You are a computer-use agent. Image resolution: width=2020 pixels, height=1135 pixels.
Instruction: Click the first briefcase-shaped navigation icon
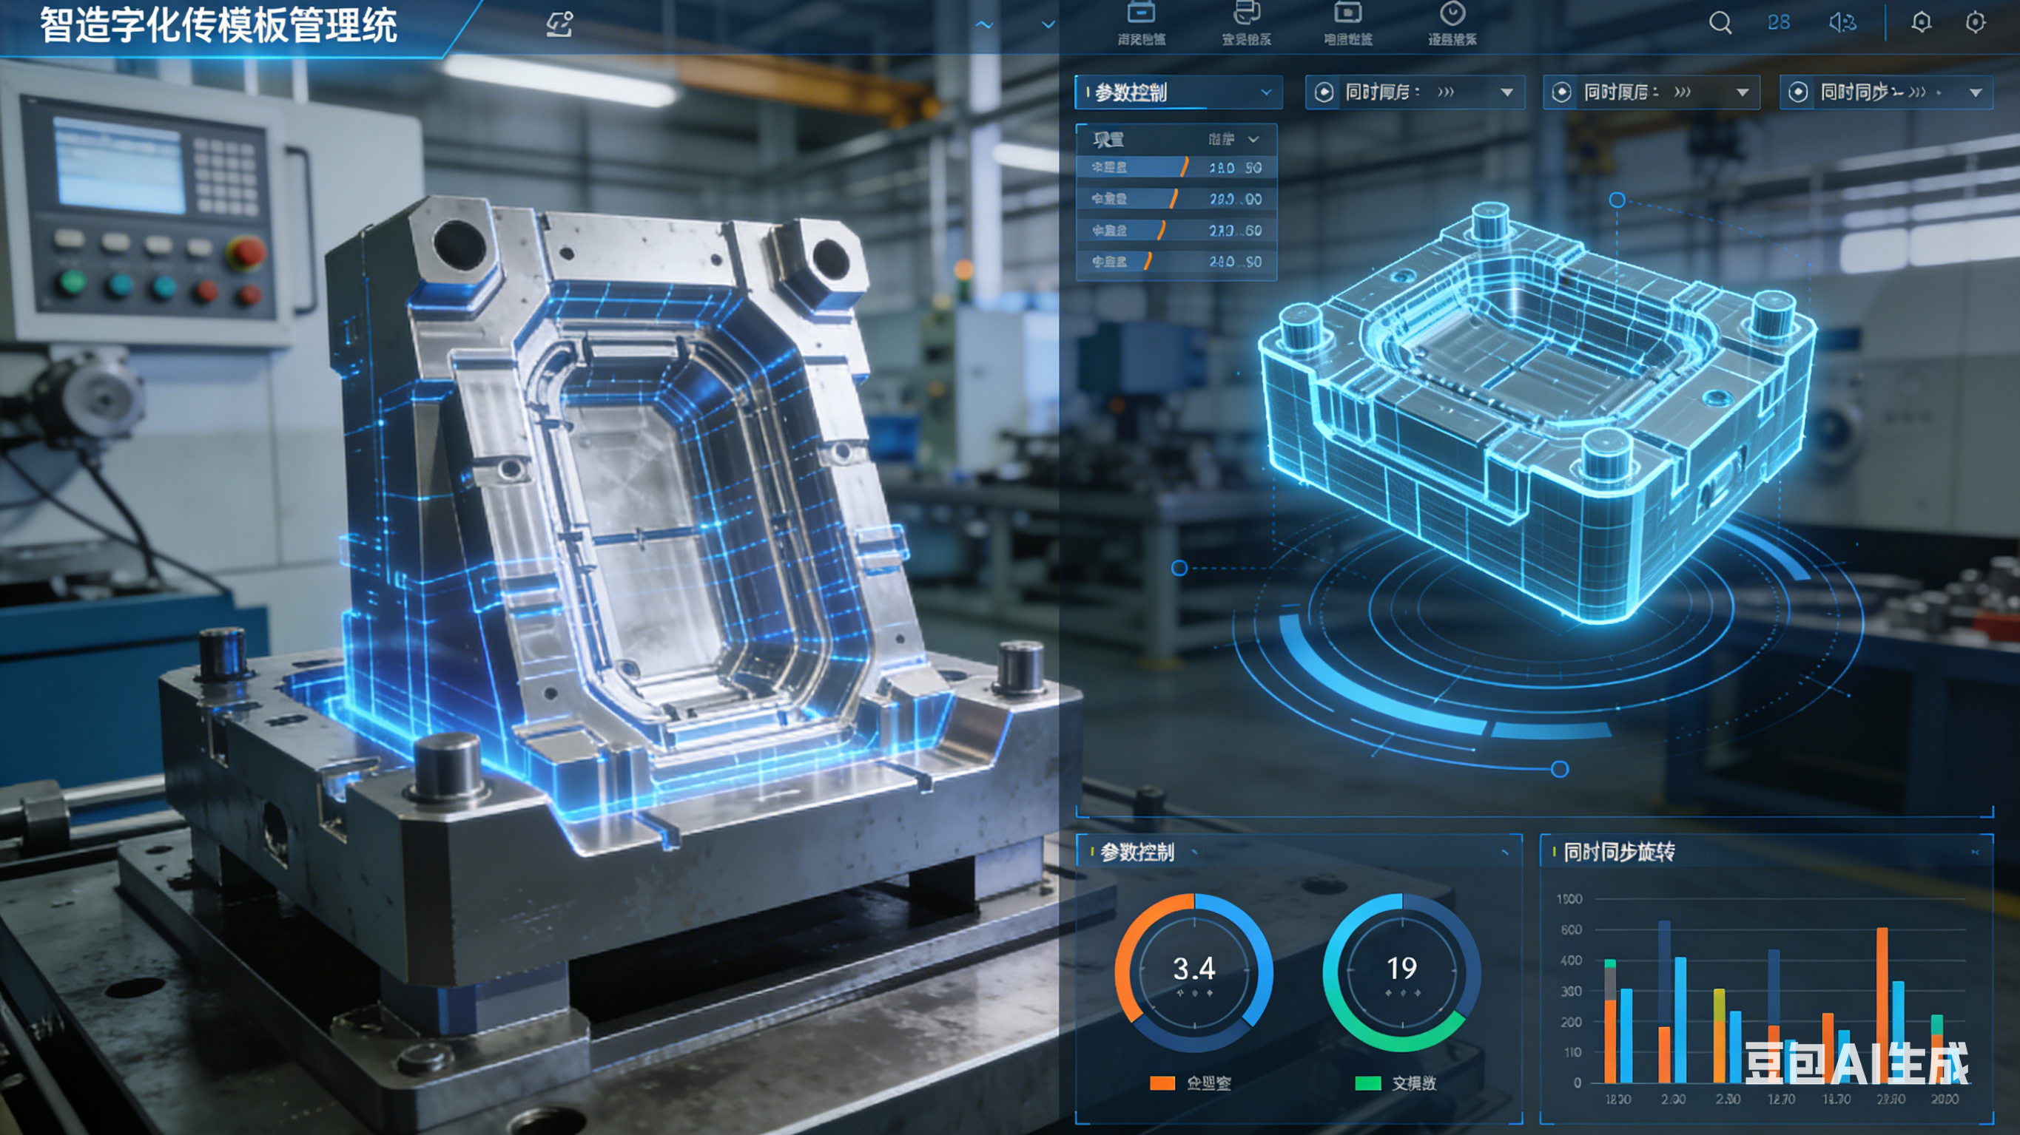coord(1141,14)
